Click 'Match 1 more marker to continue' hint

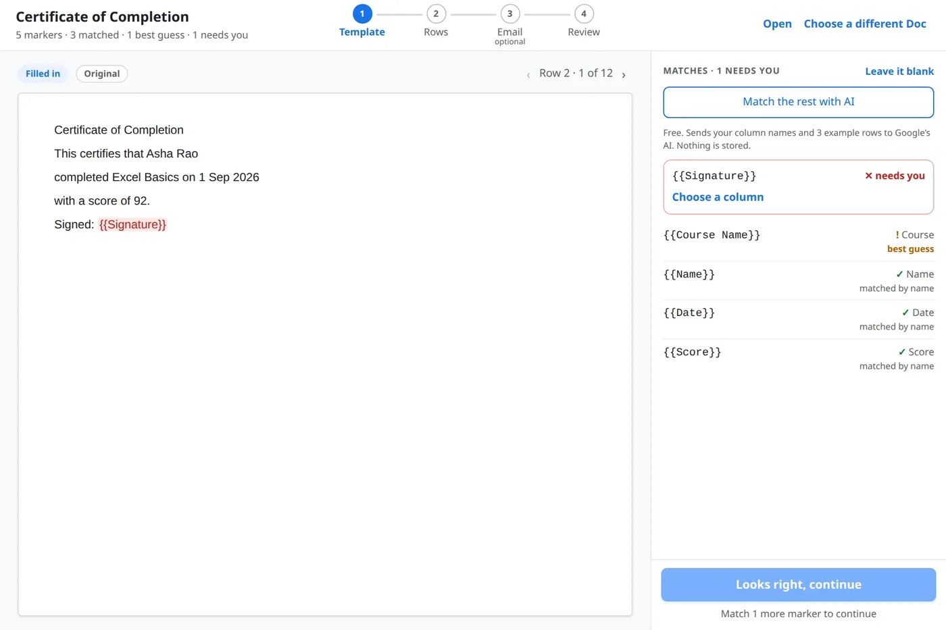[x=799, y=614]
